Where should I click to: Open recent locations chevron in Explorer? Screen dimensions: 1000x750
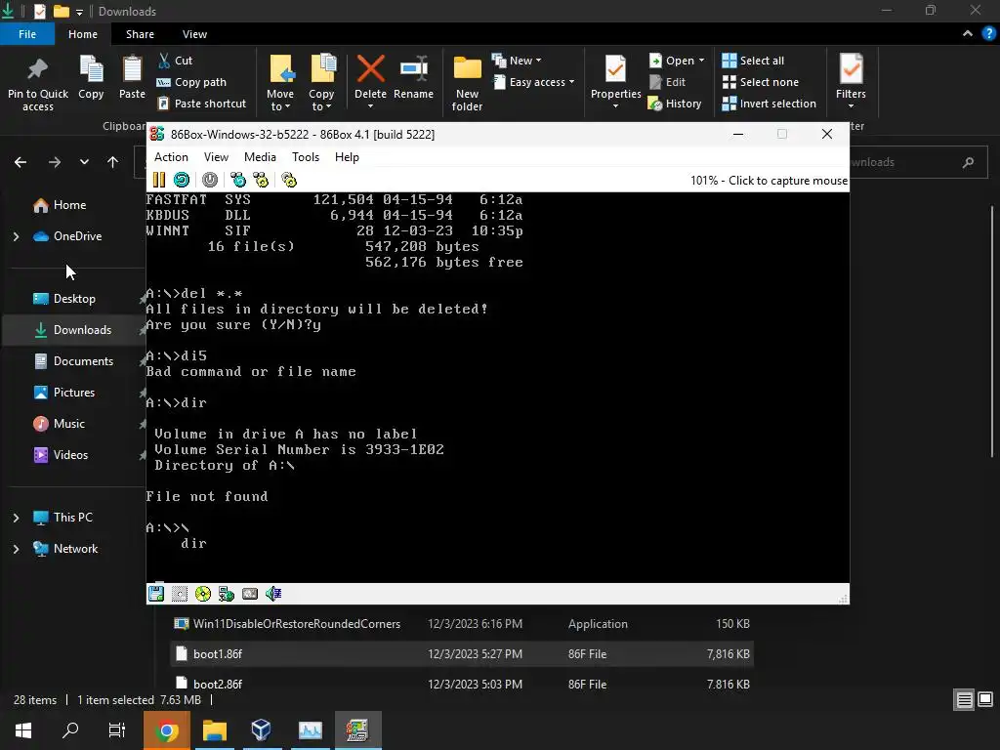84,162
